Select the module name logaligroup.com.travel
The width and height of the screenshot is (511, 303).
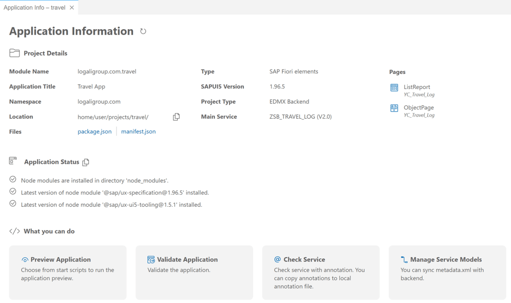pos(107,72)
